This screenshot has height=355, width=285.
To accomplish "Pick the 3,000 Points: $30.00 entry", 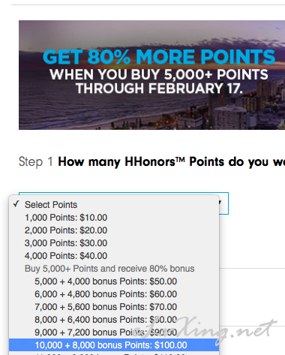I will coord(114,243).
